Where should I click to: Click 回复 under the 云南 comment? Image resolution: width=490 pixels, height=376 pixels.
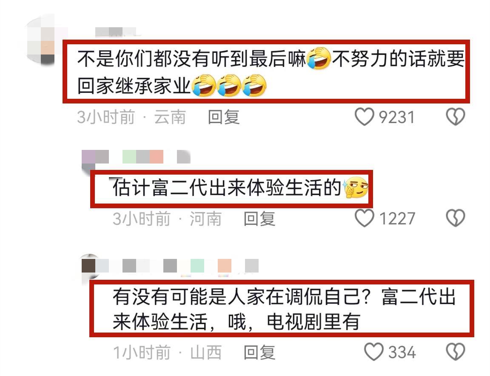224,117
